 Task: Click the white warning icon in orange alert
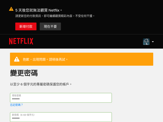[x=17, y=59]
